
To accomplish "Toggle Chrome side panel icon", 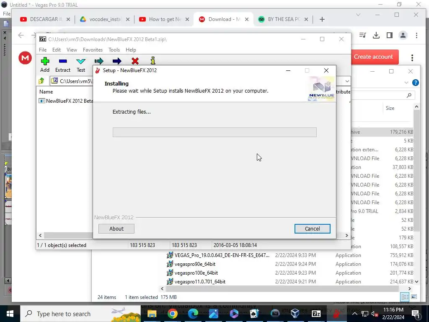I will click(390, 35).
